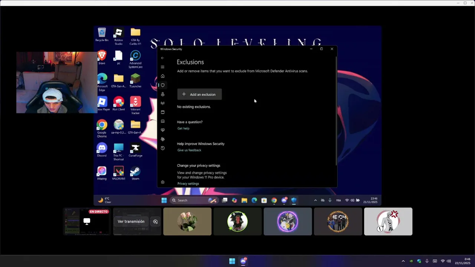Open App & browser control sidebar icon
Image resolution: width=475 pixels, height=267 pixels.
point(163,112)
